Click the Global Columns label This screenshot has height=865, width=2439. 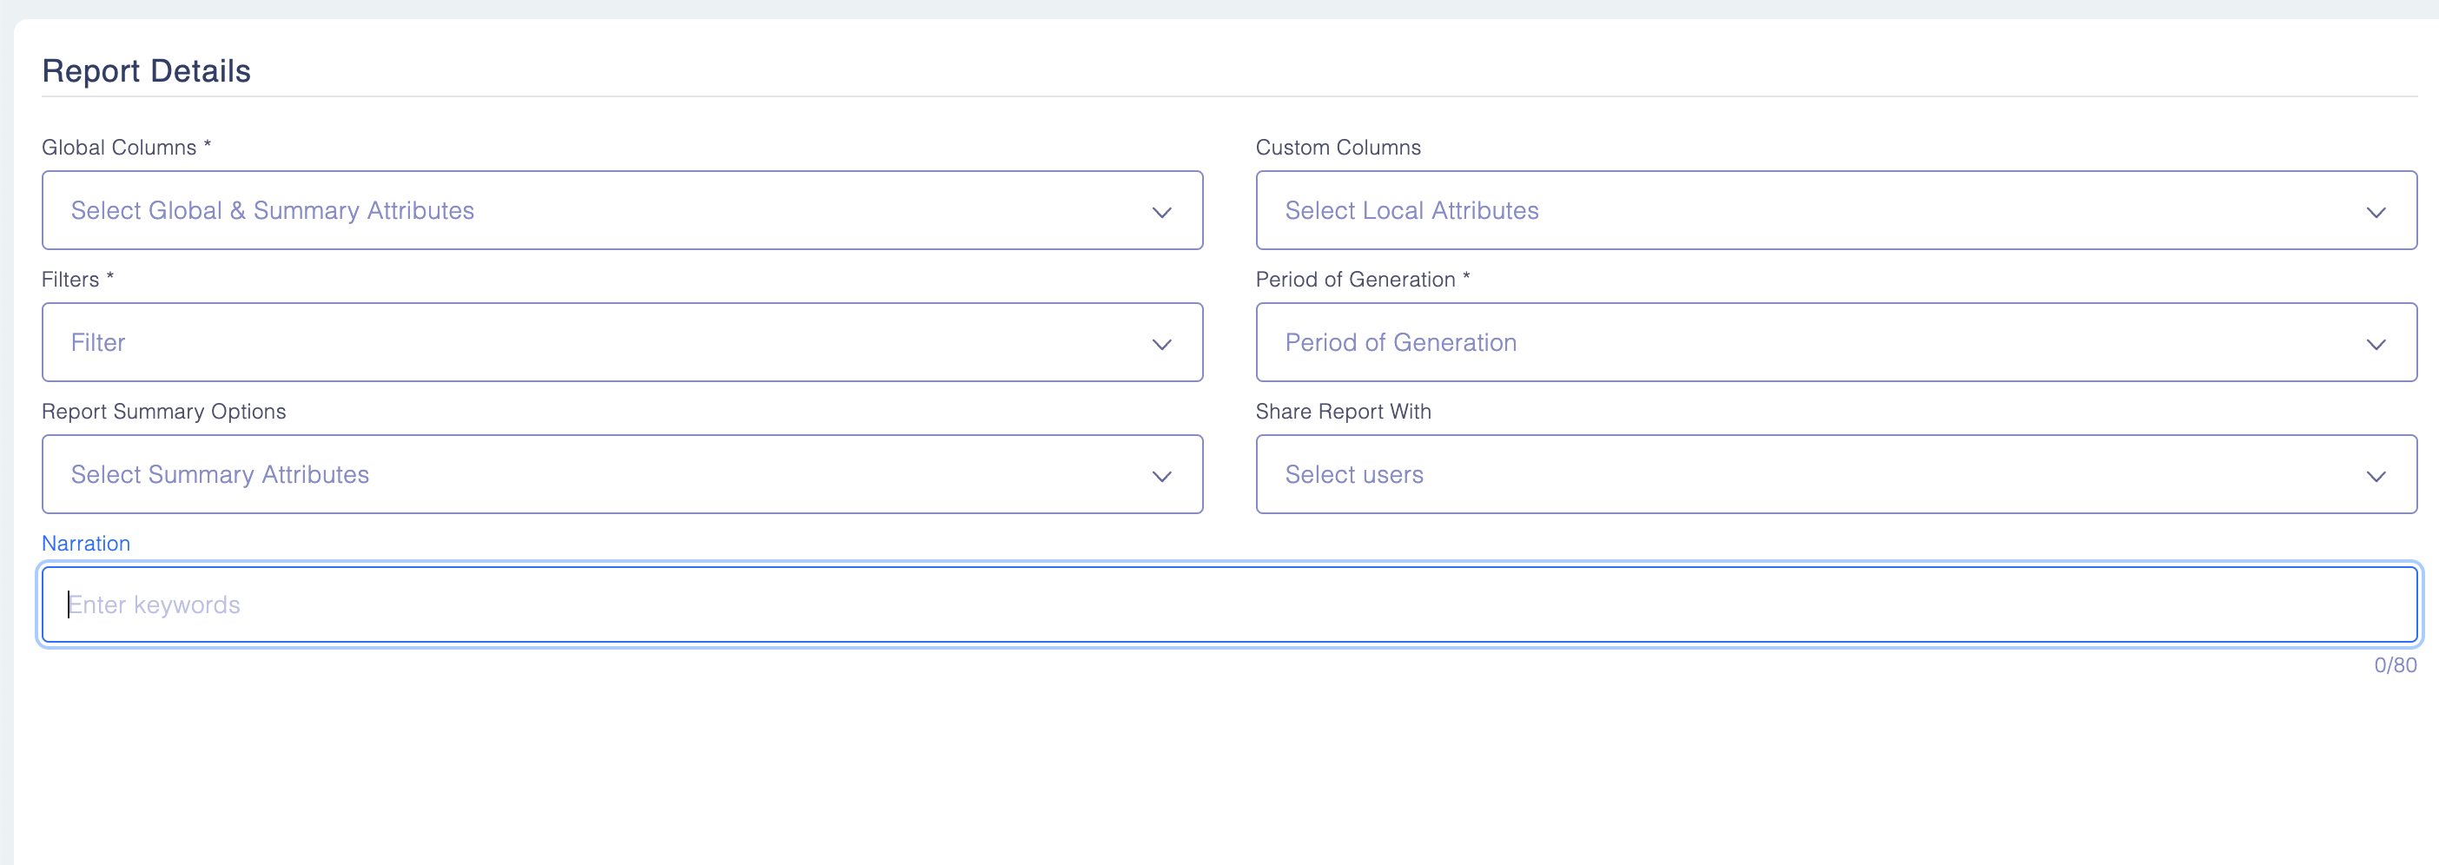[x=119, y=148]
